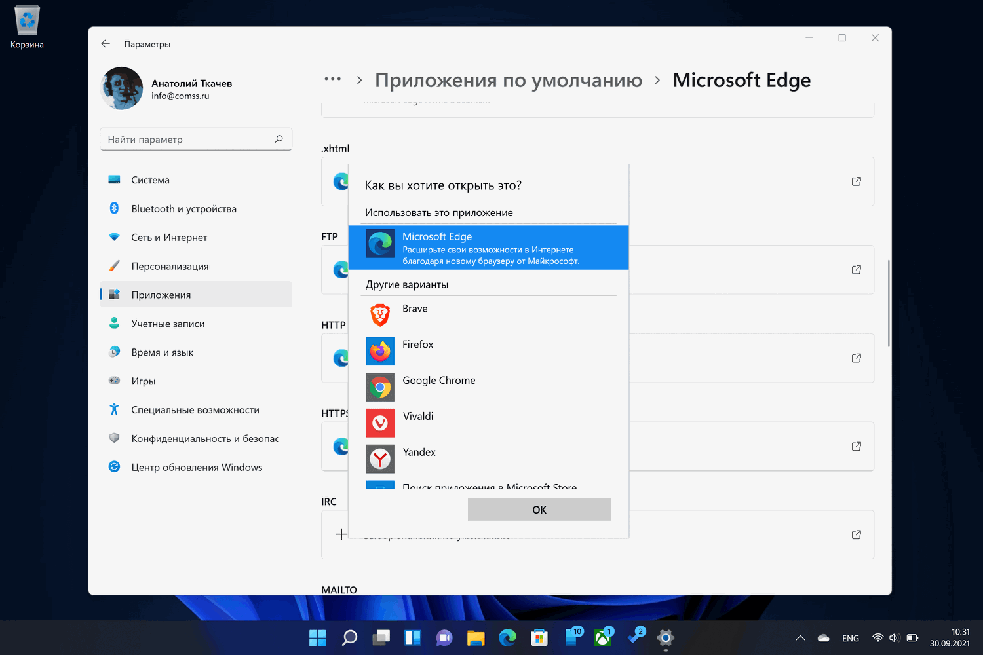Open the Windows Start menu

pyautogui.click(x=317, y=637)
